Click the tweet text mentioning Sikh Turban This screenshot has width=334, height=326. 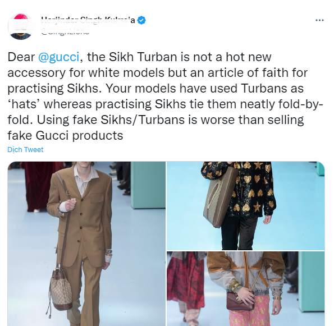pos(165,96)
